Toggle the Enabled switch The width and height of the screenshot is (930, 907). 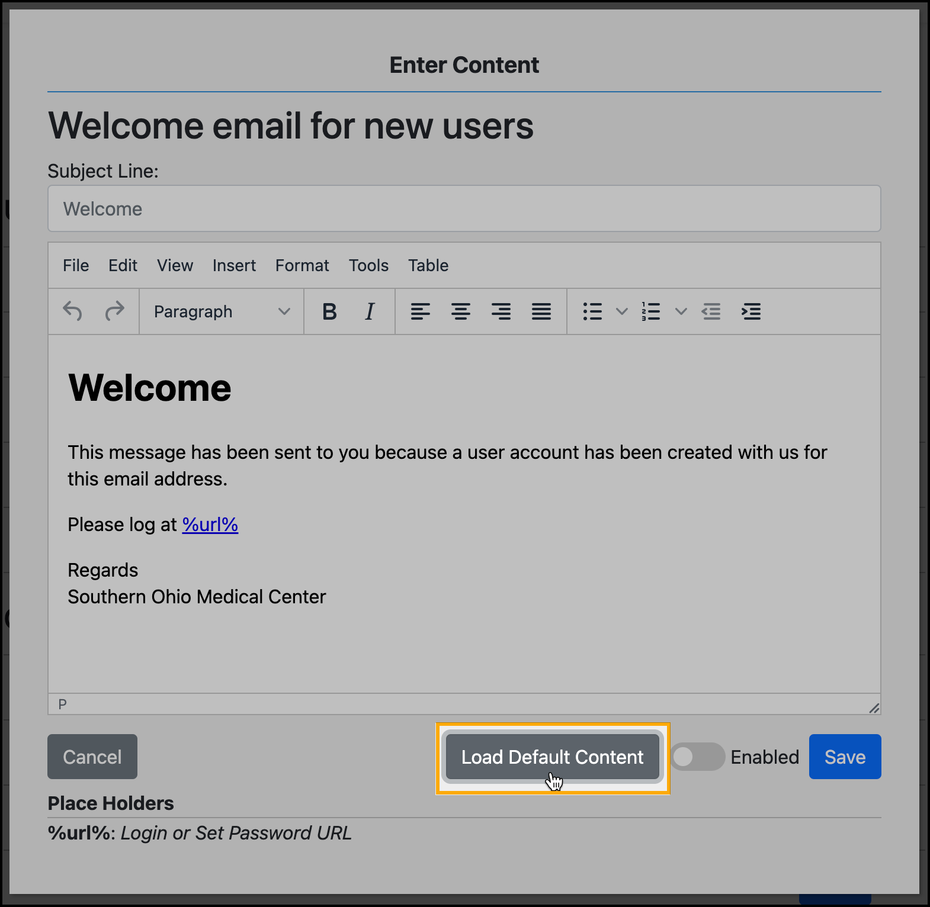point(697,757)
